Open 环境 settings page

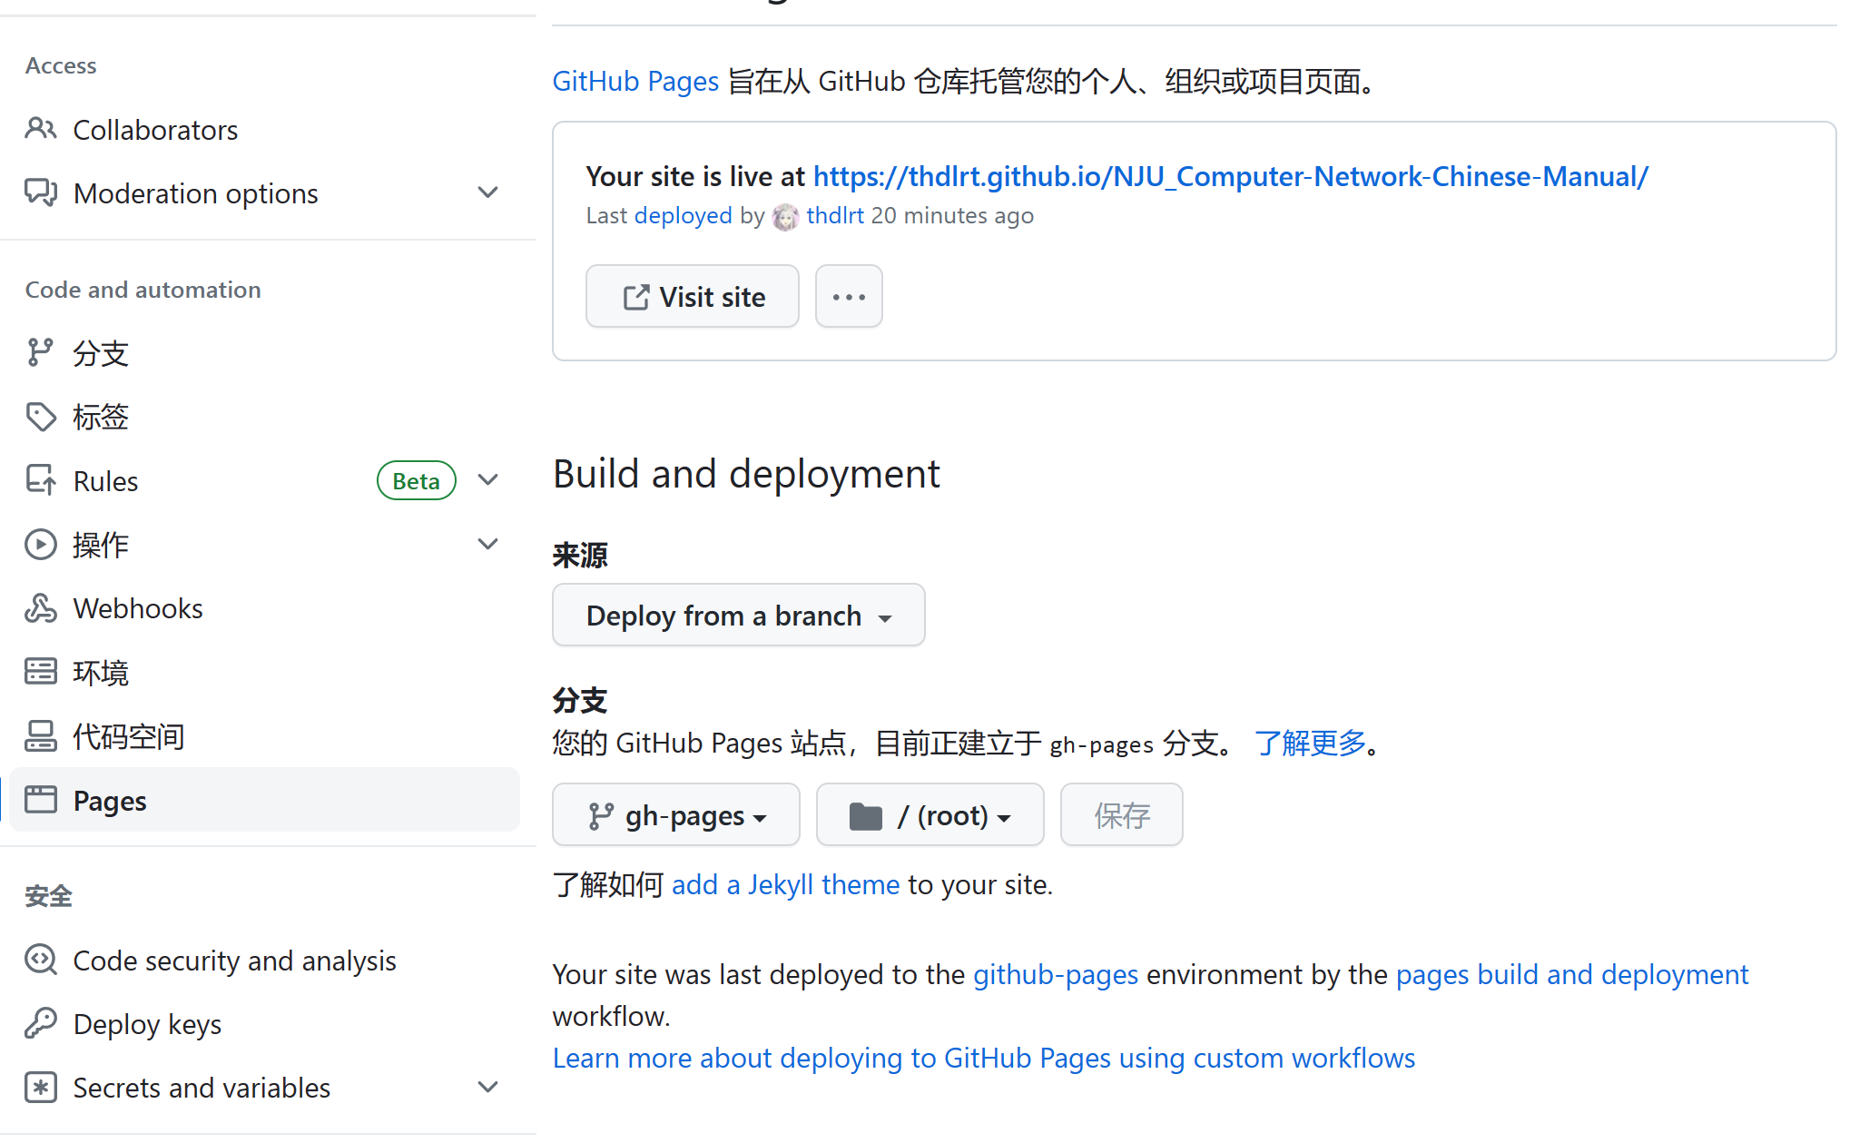click(263, 672)
